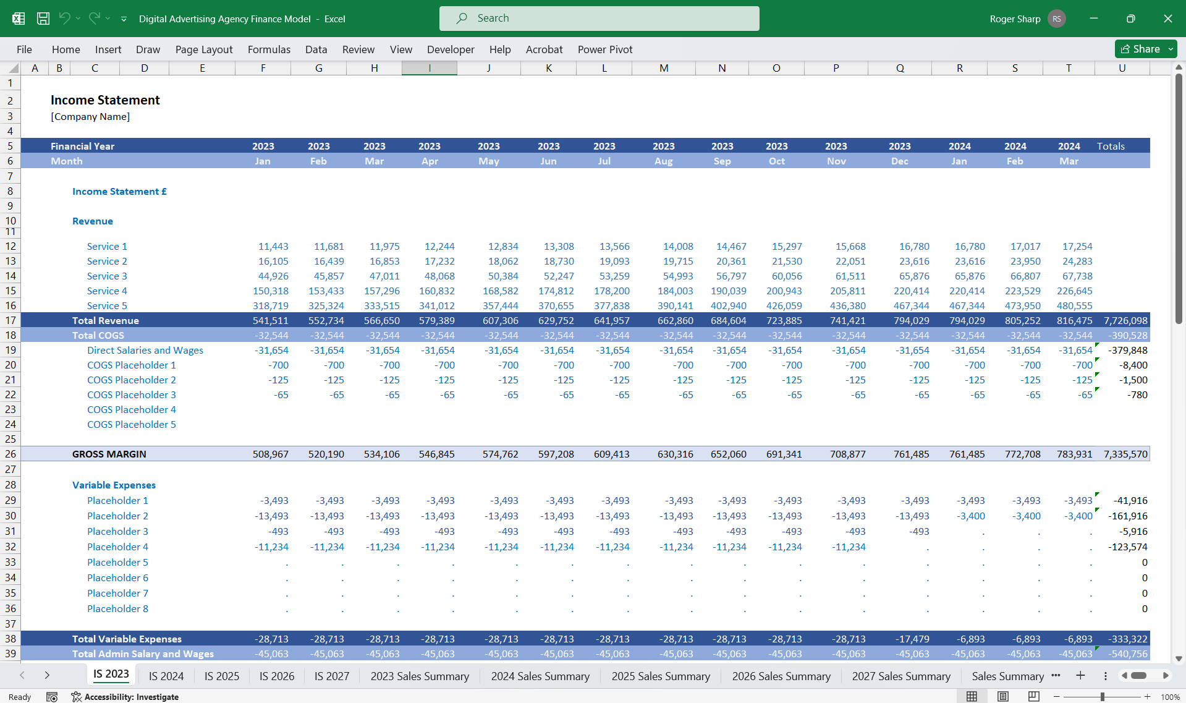Save workbook via Quick Access toolbar icon
This screenshot has height=703, width=1186.
43,19
